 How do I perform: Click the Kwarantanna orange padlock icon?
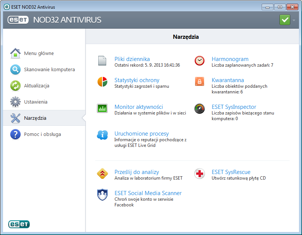click(200, 81)
